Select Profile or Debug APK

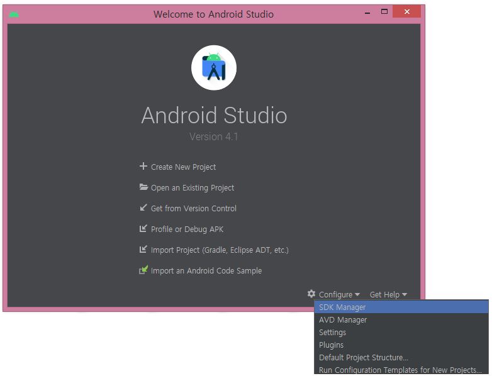(187, 229)
